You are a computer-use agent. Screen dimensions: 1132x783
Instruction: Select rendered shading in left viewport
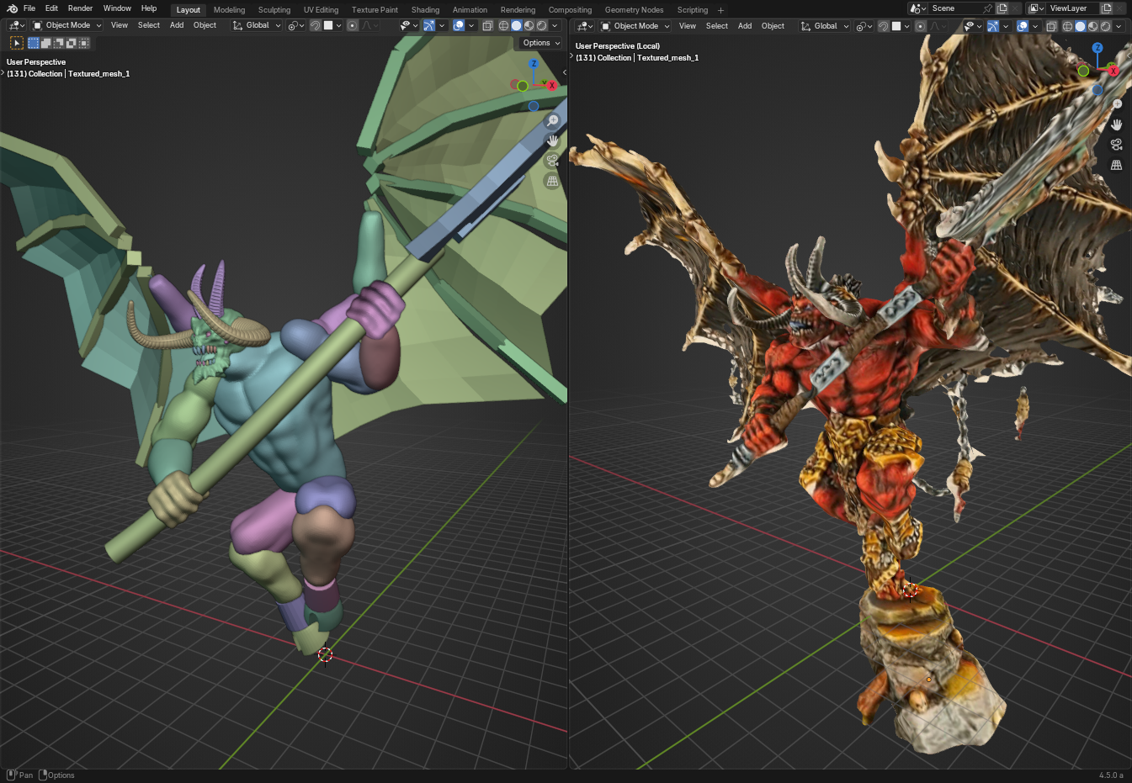pyautogui.click(x=542, y=25)
